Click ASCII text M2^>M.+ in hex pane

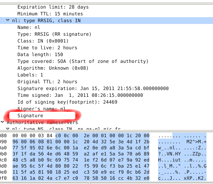196,142
